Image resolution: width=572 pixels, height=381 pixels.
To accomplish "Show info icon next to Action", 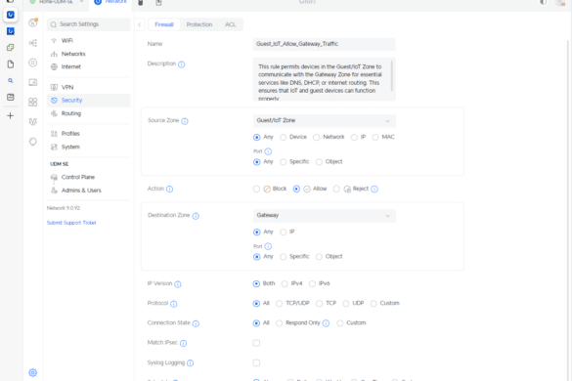I will [169, 190].
